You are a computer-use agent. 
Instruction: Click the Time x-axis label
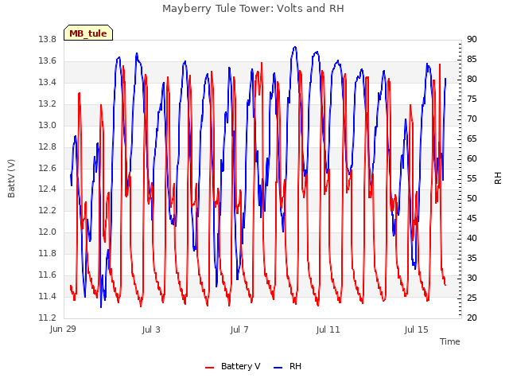pyautogui.click(x=449, y=341)
